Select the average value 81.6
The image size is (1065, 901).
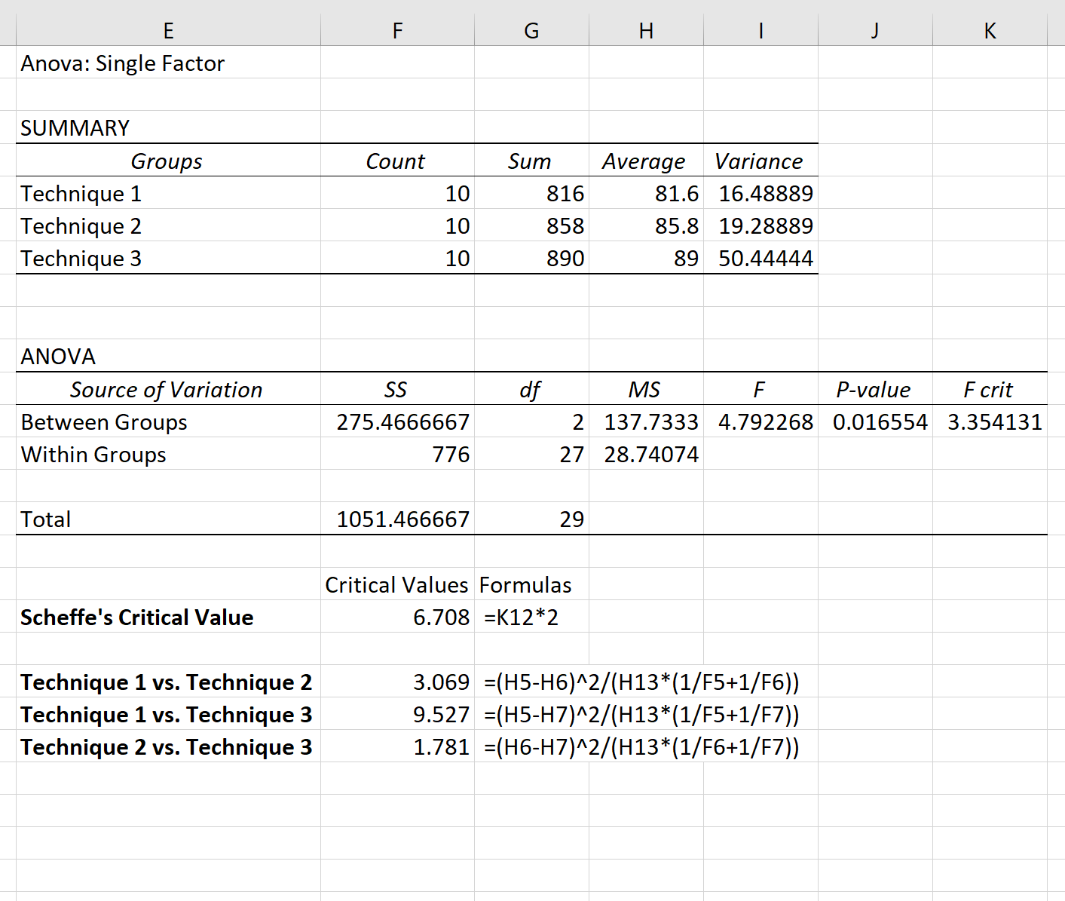[646, 193]
